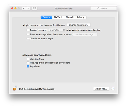Image resolution: width=127 pixels, height=107 pixels.
Task: Open Advanced settings
Action: point(101,89)
